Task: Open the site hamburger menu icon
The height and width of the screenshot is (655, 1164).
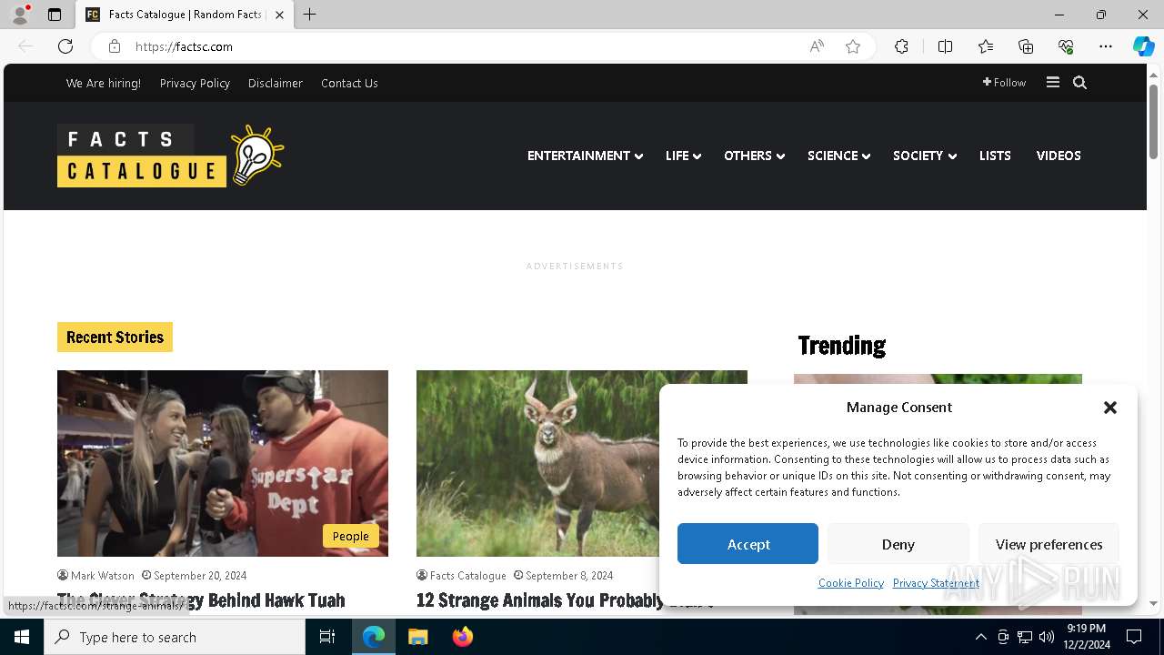Action: point(1053,82)
